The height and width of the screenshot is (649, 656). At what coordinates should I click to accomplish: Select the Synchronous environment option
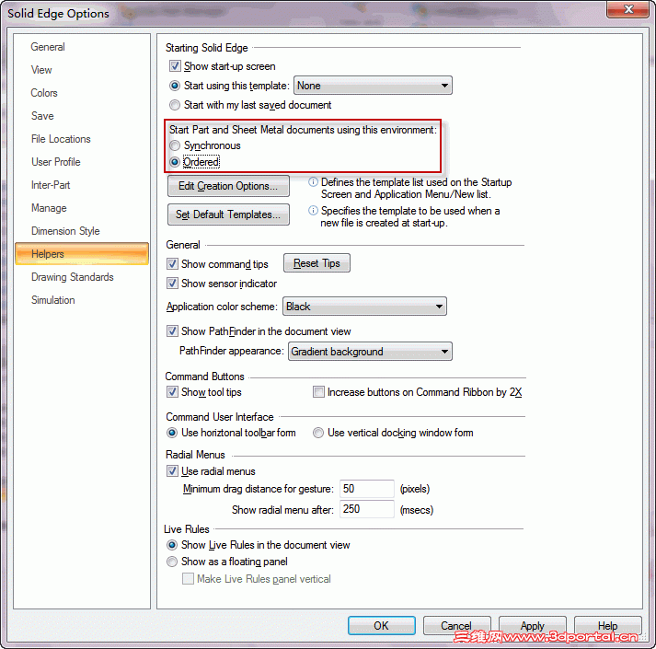175,145
